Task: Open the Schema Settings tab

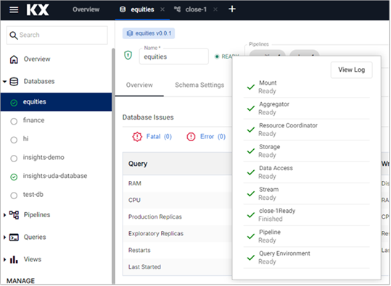Action: tap(199, 85)
